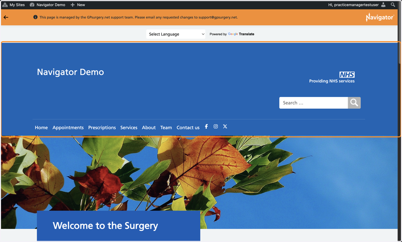Image resolution: width=402 pixels, height=242 pixels.
Task: Click the info icon in orange banner
Action: coord(35,17)
